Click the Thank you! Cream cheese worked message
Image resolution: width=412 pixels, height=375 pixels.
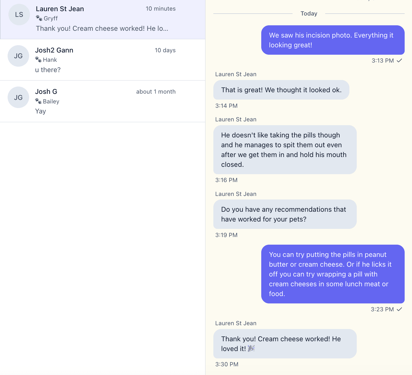285,344
